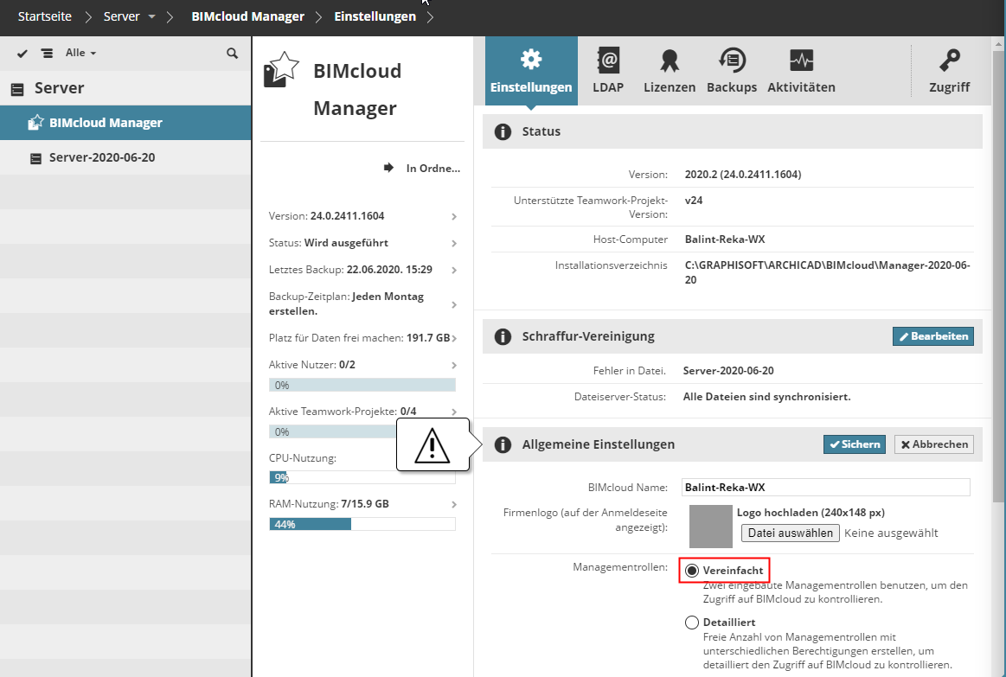
Task: Click the BIMcloud Manager star logo icon
Action: pyautogui.click(x=281, y=69)
